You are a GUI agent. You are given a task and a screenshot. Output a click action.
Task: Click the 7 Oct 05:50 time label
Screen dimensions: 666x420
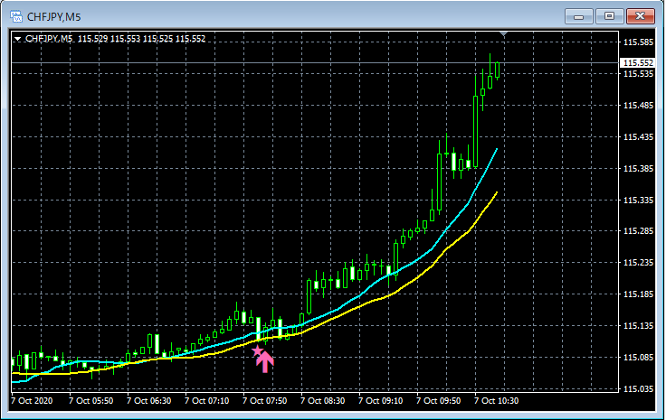(x=90, y=400)
